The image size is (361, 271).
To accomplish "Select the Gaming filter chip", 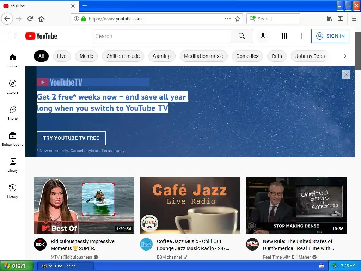I will (162, 56).
